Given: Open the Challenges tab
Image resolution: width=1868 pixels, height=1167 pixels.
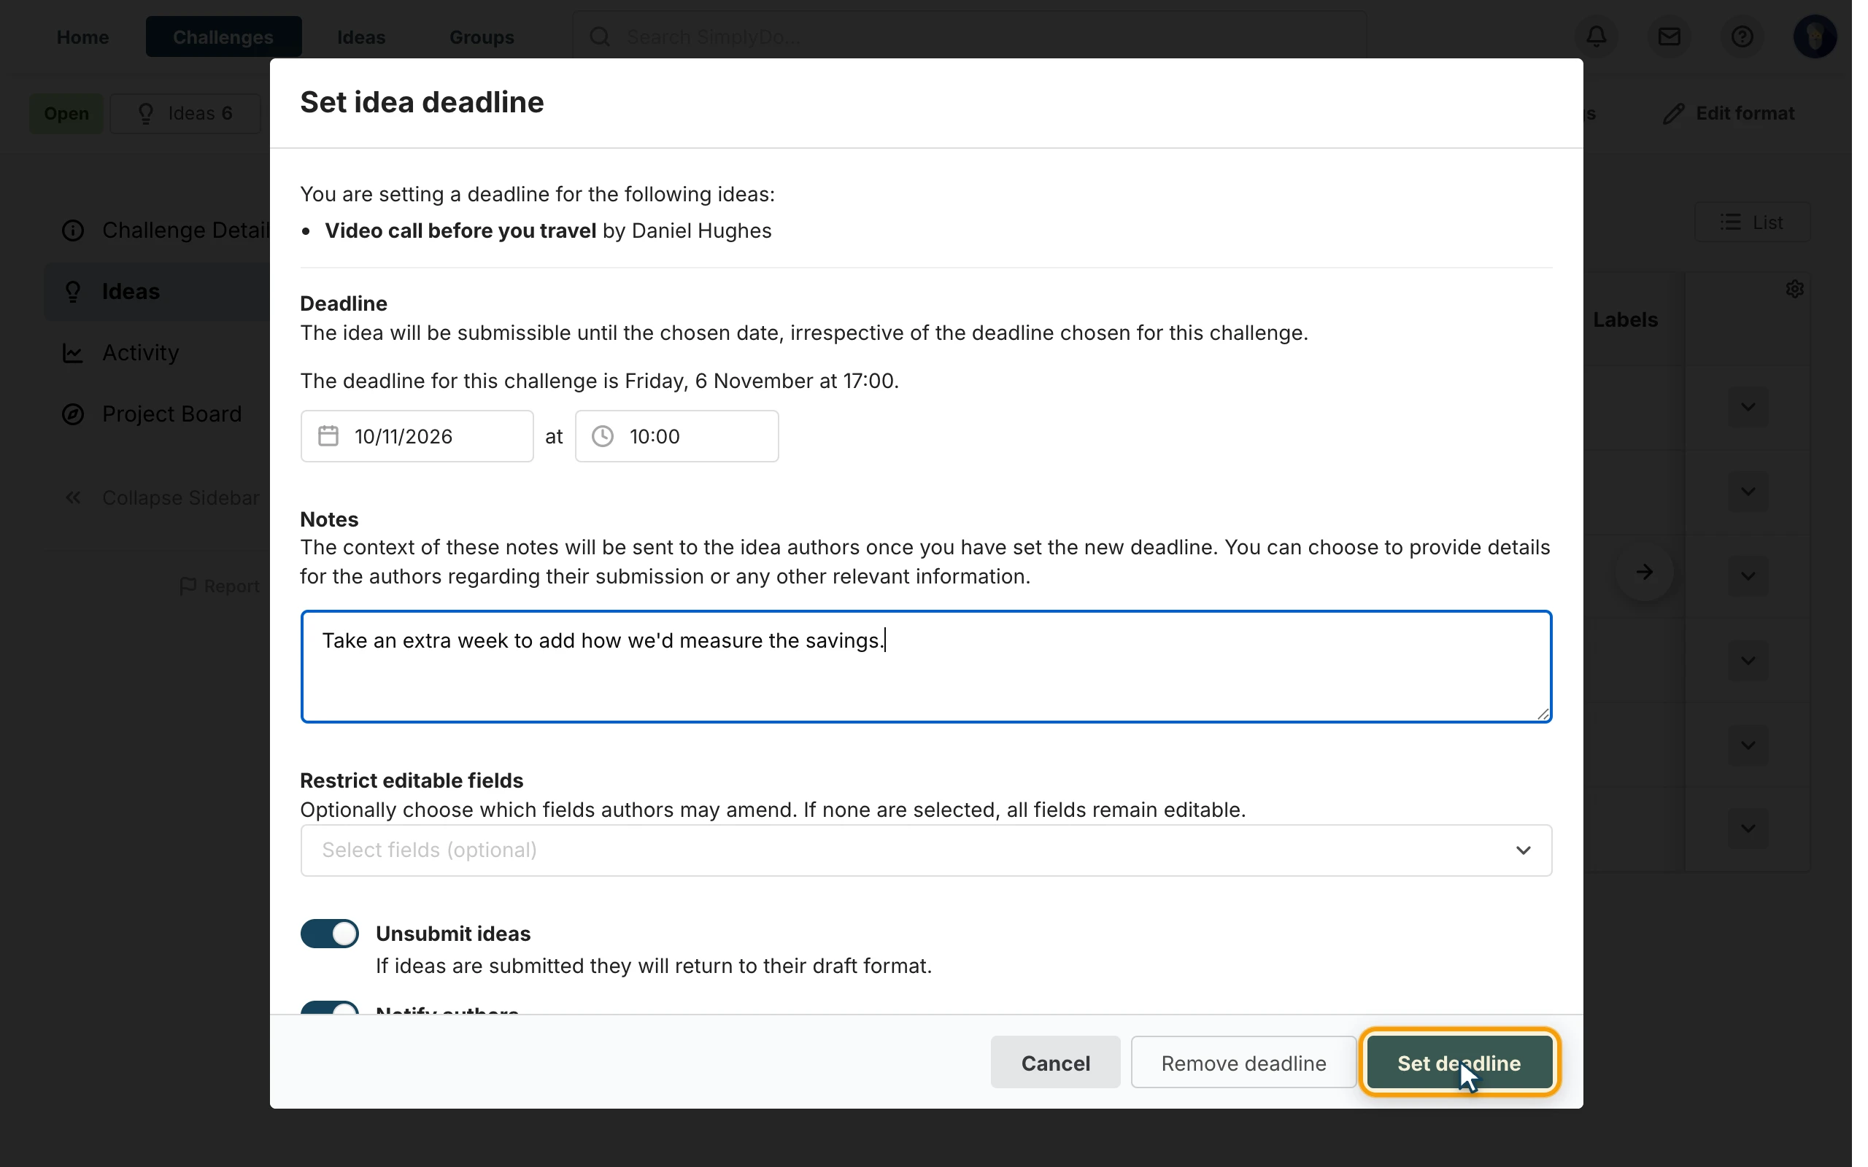Looking at the screenshot, I should point(223,36).
